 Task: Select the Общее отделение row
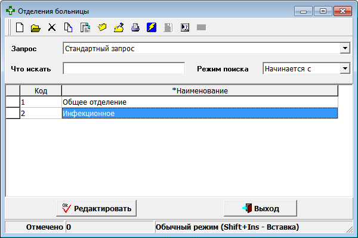[x=200, y=102]
